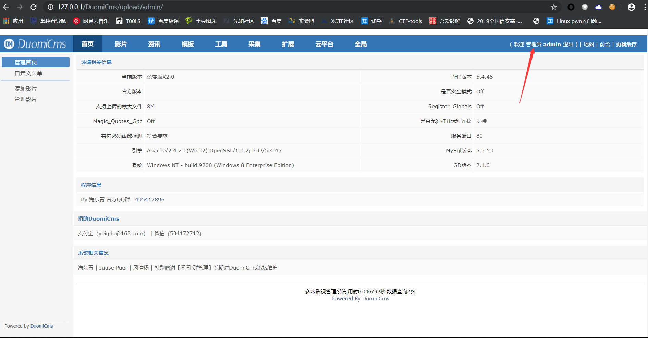648x338 pixels.
Task: Go to 前台 front site link
Action: 605,45
